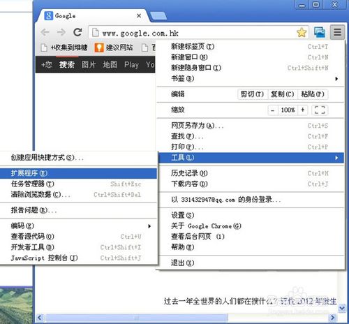Open the 建议网站 bookmark
349x324 pixels.
(114, 47)
